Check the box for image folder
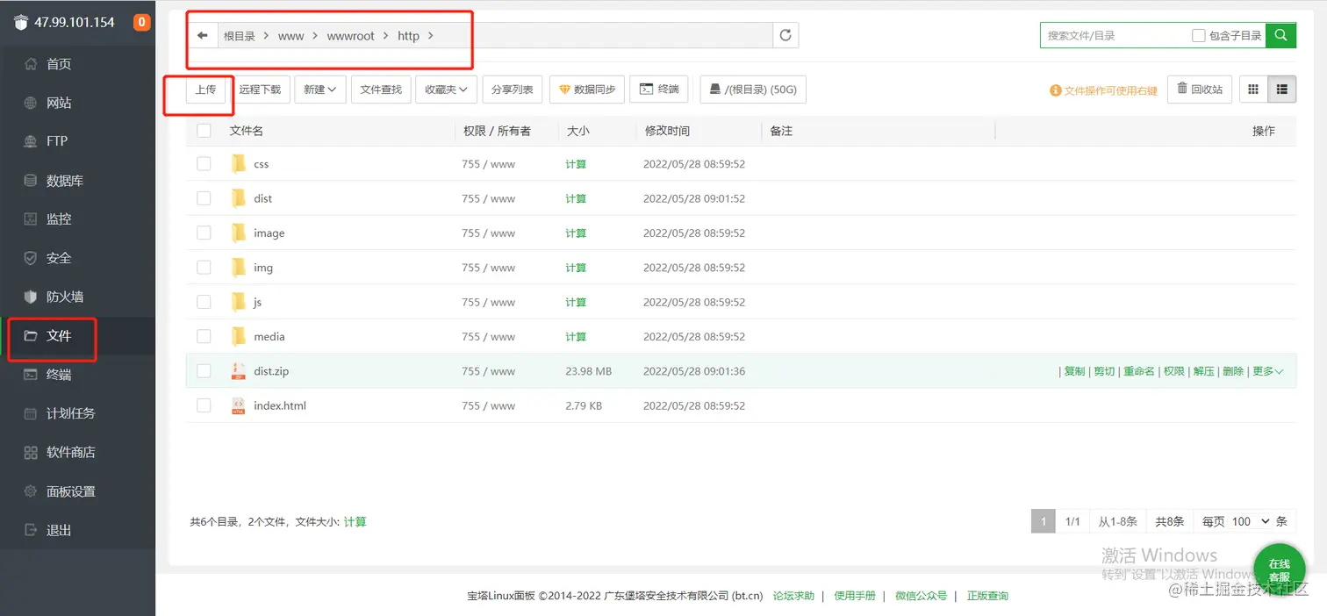Image resolution: width=1327 pixels, height=616 pixels. (204, 233)
